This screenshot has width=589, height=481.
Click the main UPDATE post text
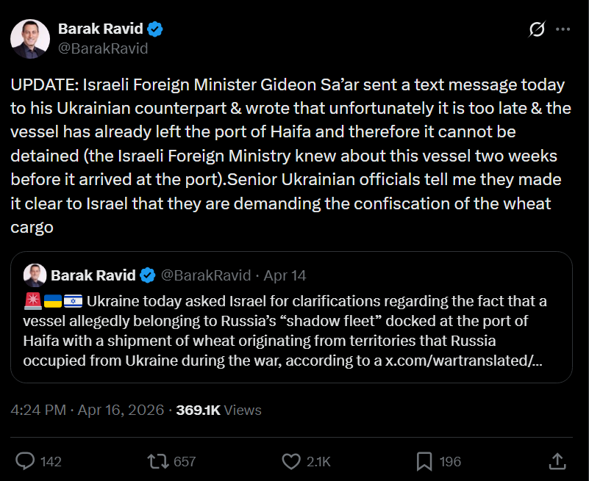287,156
